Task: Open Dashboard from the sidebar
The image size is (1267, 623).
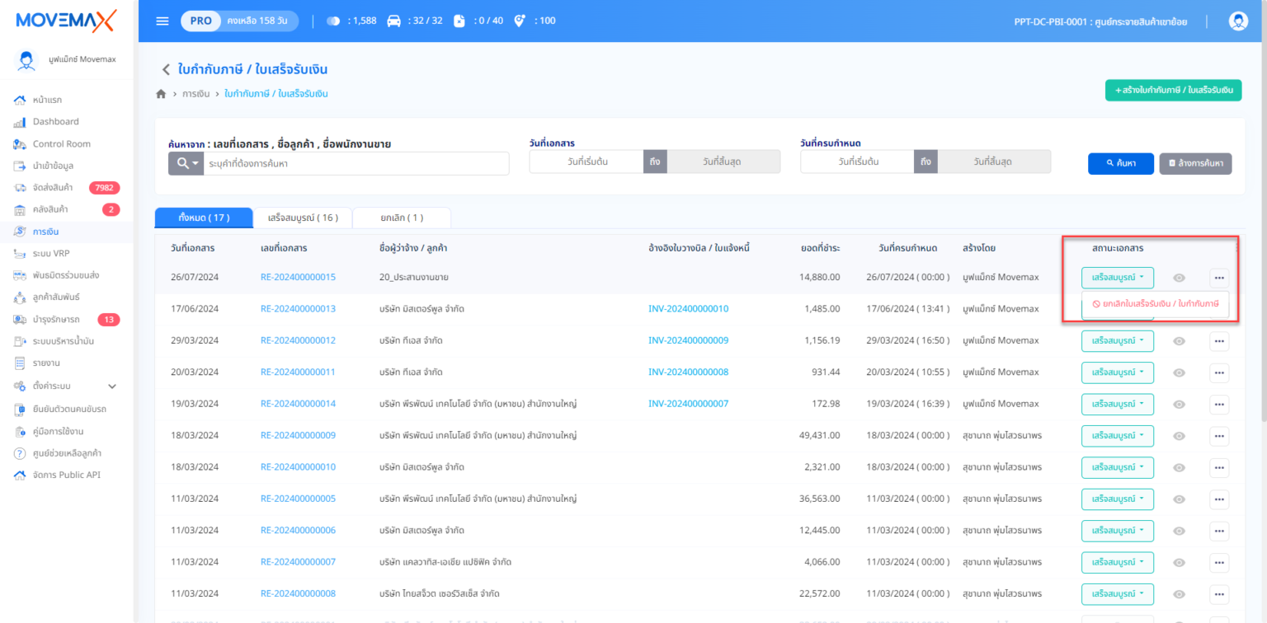Action: click(x=55, y=121)
